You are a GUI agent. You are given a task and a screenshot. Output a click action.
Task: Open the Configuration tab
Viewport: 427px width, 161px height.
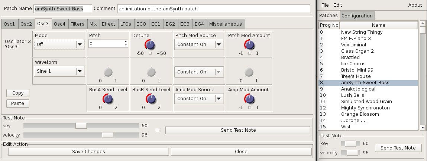[357, 16]
